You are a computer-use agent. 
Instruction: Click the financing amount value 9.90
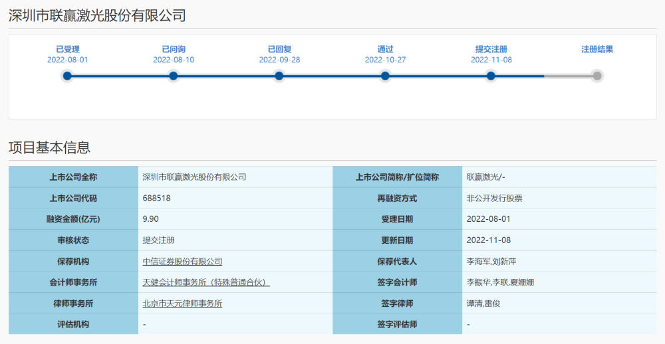coord(150,219)
